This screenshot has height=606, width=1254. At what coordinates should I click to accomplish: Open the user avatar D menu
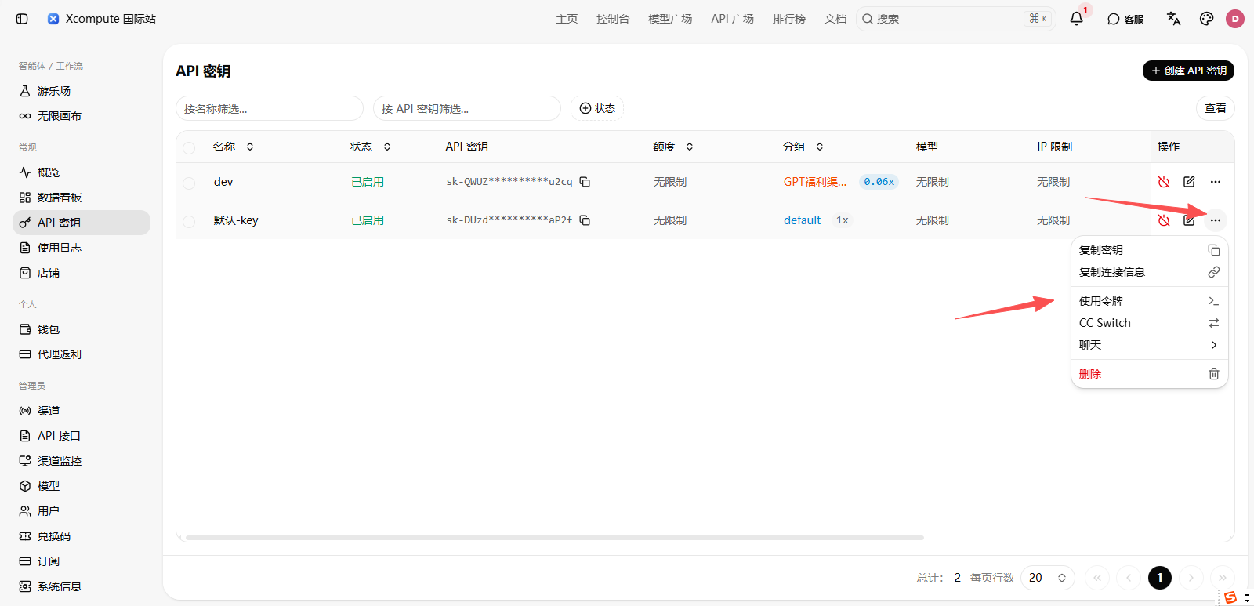coord(1235,19)
